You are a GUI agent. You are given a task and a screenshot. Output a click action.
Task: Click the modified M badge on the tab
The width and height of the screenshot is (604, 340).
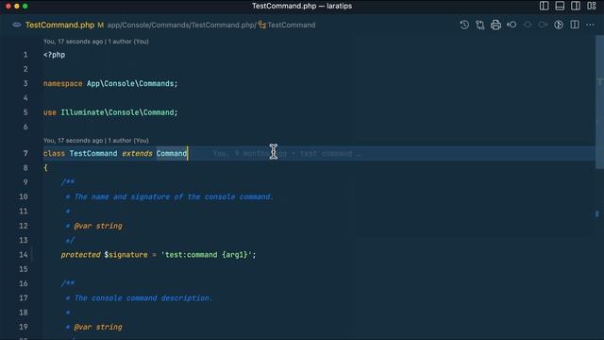click(101, 25)
